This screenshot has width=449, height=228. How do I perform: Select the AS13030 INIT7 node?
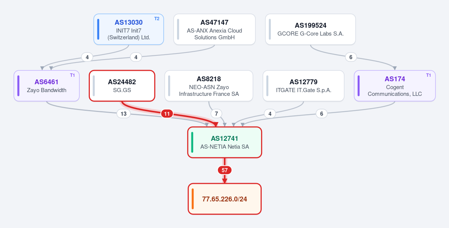[128, 29]
